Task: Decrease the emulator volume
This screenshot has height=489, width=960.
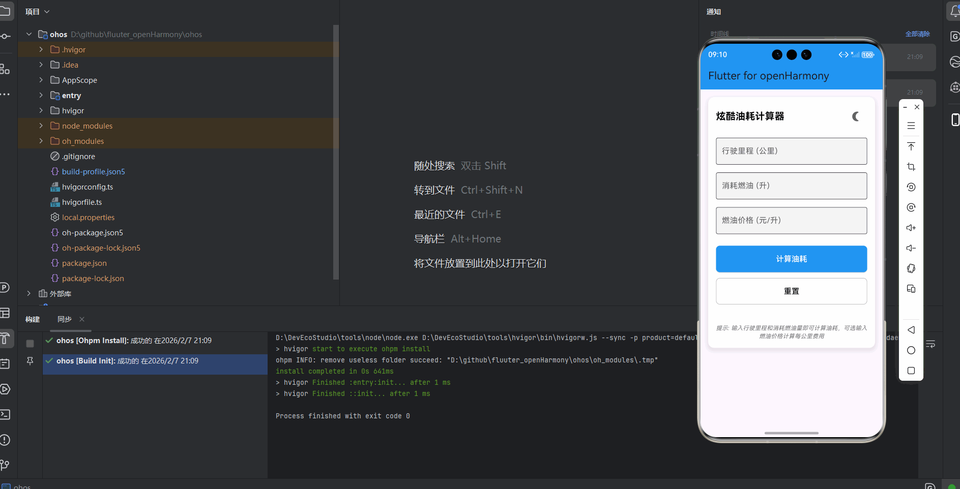Action: (x=911, y=248)
